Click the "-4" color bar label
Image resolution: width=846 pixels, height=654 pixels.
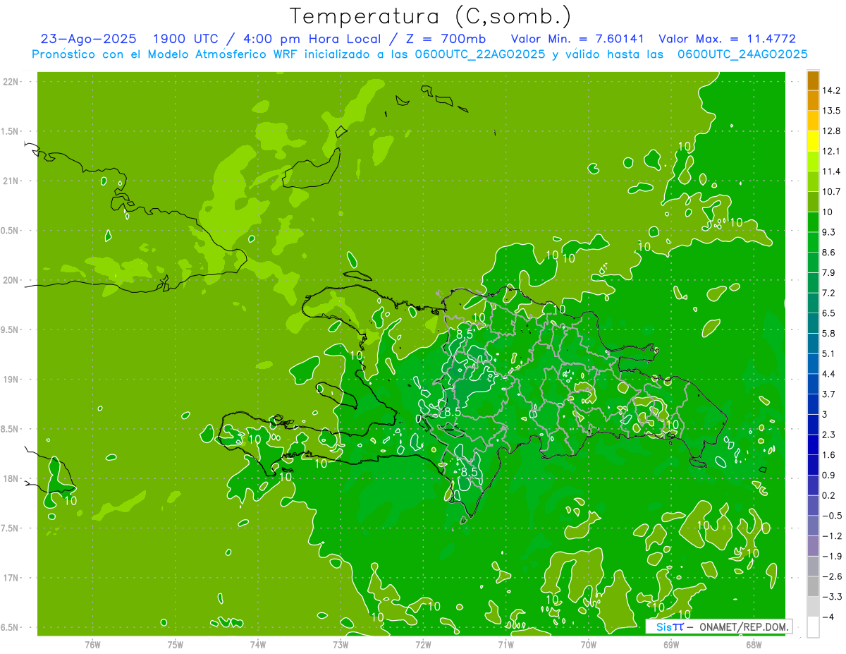(828, 617)
